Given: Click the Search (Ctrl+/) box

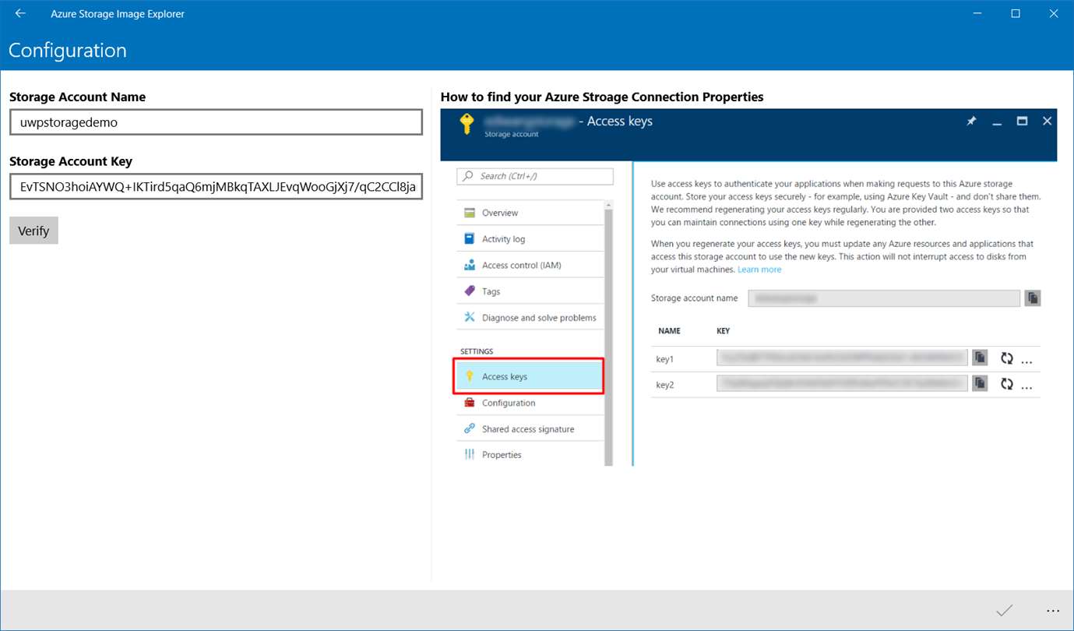Looking at the screenshot, I should (535, 176).
